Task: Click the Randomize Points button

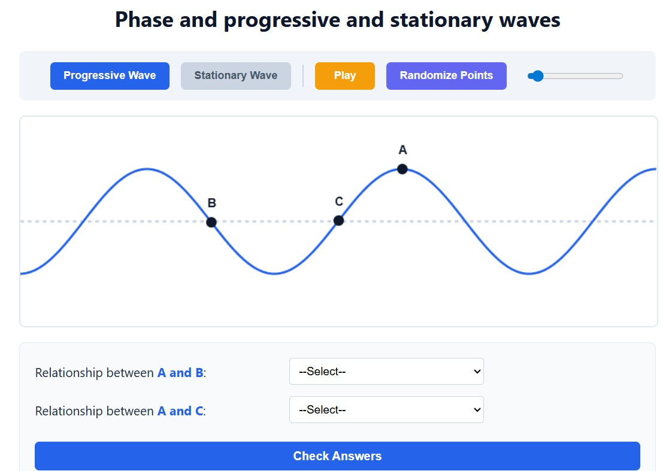Action: click(446, 76)
